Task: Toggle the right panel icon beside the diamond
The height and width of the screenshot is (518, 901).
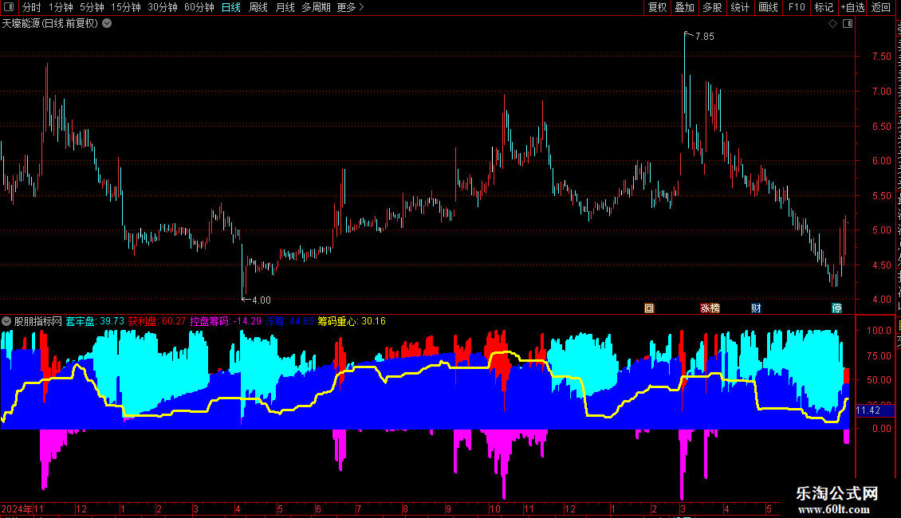Action: [x=848, y=24]
